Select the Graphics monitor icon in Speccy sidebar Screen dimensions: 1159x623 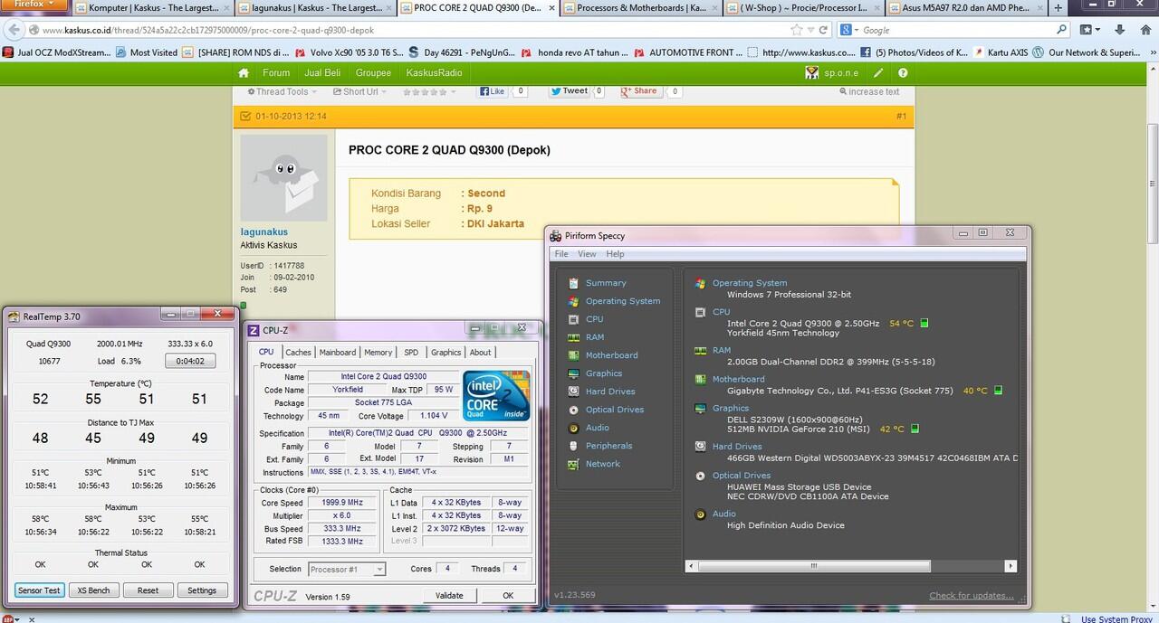click(x=573, y=373)
